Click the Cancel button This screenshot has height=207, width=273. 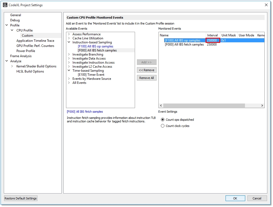coord(257,198)
